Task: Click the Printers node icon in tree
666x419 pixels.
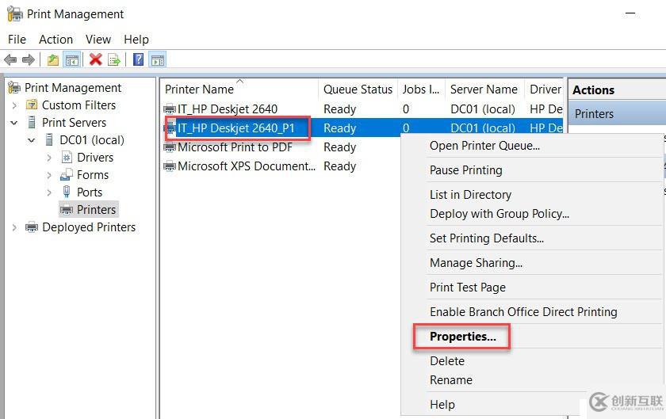Action: coord(67,210)
